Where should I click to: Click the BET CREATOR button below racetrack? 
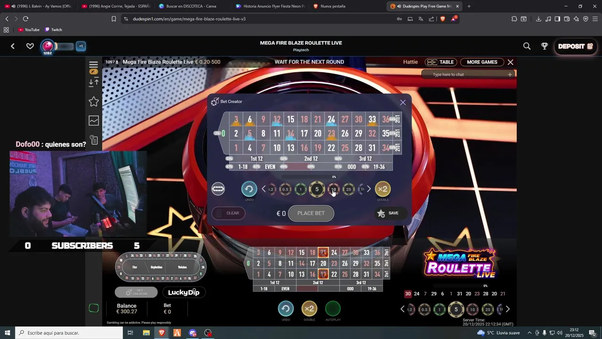tap(136, 292)
